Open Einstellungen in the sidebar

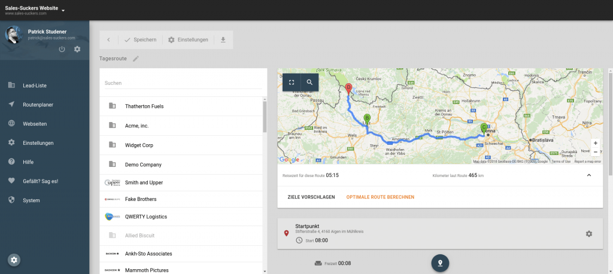(38, 143)
